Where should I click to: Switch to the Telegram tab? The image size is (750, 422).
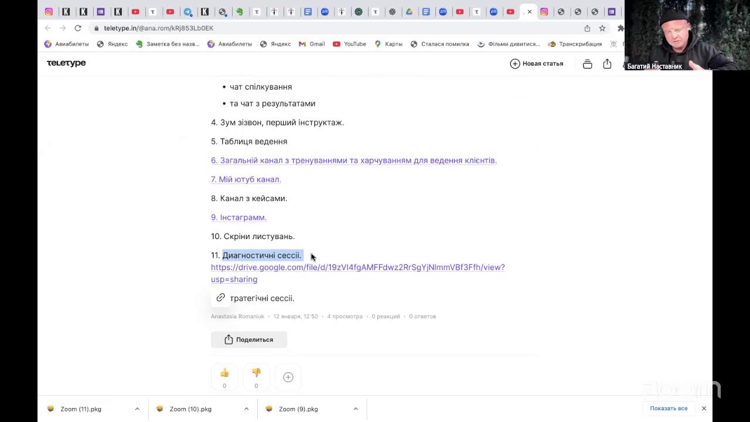[187, 12]
